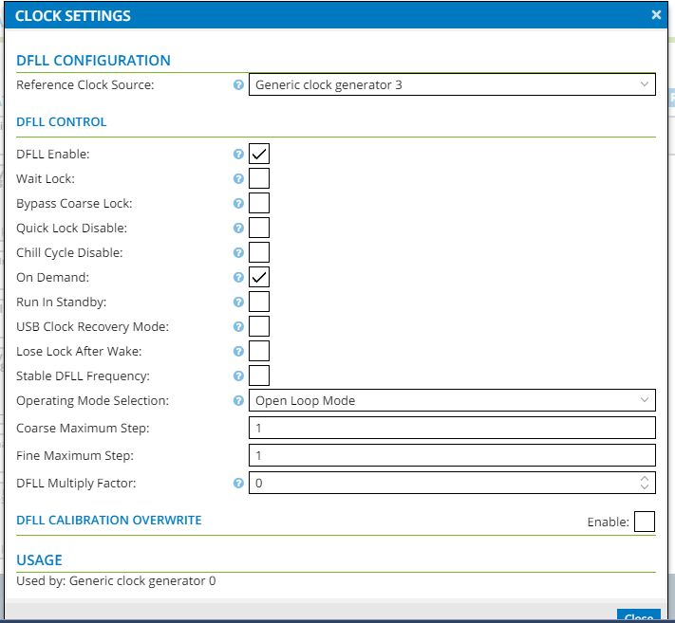Toggle the On Demand checkbox
This screenshot has height=623, width=675.
tap(259, 277)
